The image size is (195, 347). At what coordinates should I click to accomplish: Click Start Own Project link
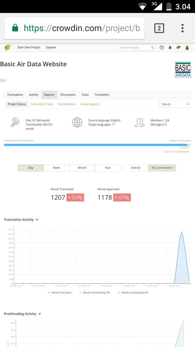pos(29,47)
